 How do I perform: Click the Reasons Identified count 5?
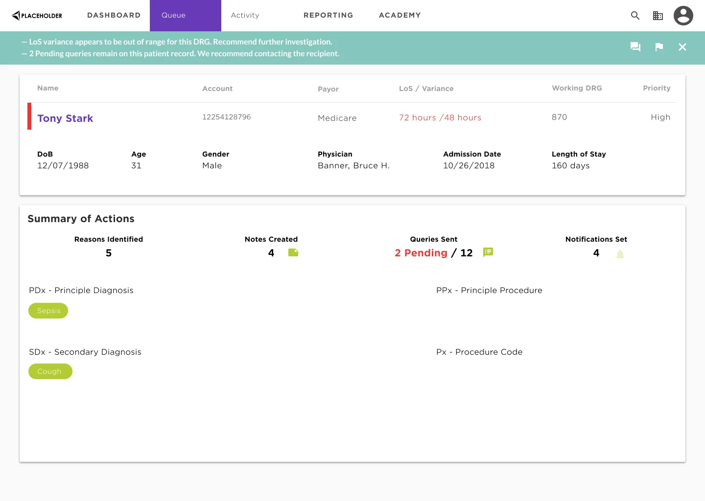[x=109, y=253]
